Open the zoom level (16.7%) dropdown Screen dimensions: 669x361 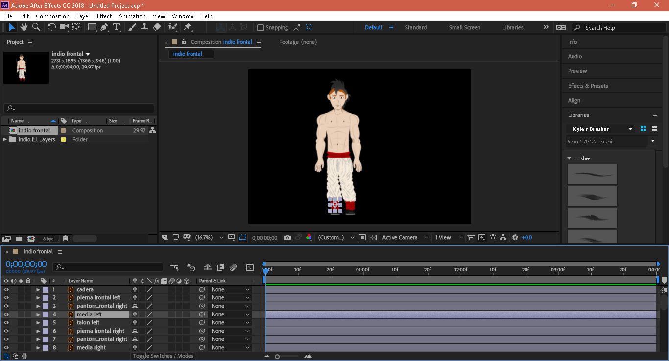(209, 238)
